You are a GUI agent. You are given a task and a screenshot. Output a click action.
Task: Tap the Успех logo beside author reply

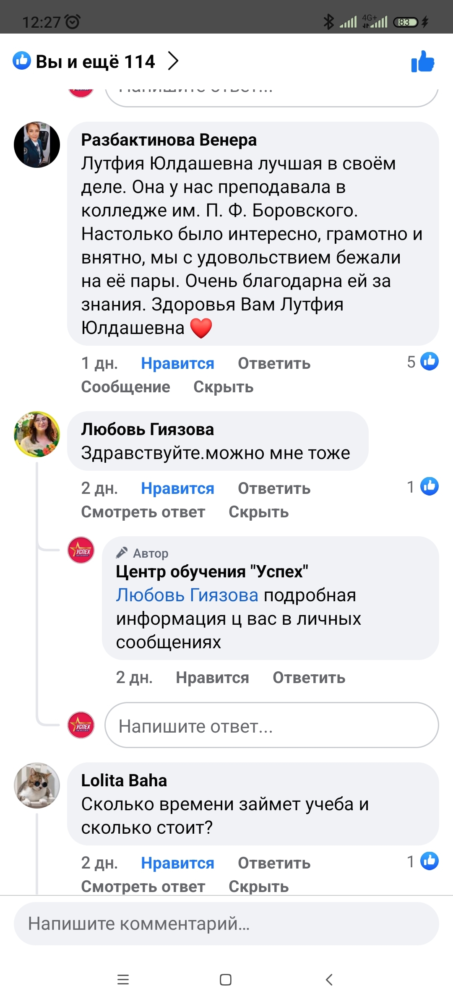coord(81,550)
